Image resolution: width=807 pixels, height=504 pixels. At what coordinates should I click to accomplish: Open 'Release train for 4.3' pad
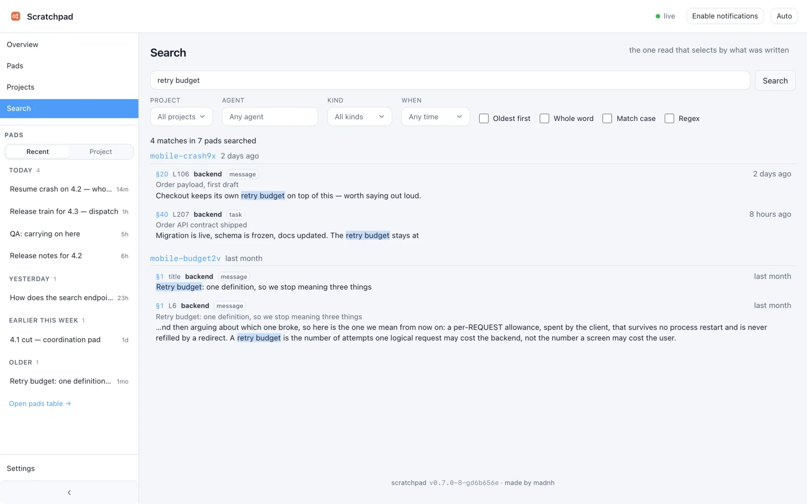point(69,211)
